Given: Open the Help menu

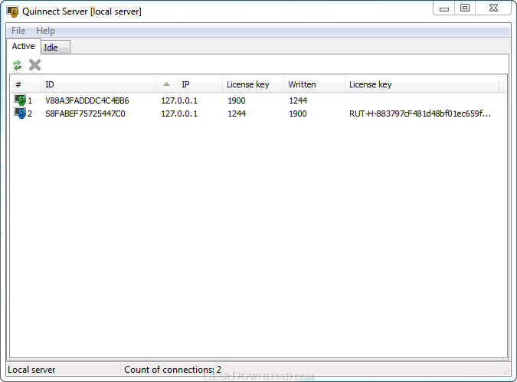Looking at the screenshot, I should [x=45, y=31].
